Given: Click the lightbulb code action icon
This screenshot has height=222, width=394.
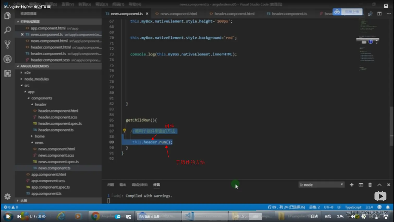Looking at the screenshot, I should click(x=125, y=130).
